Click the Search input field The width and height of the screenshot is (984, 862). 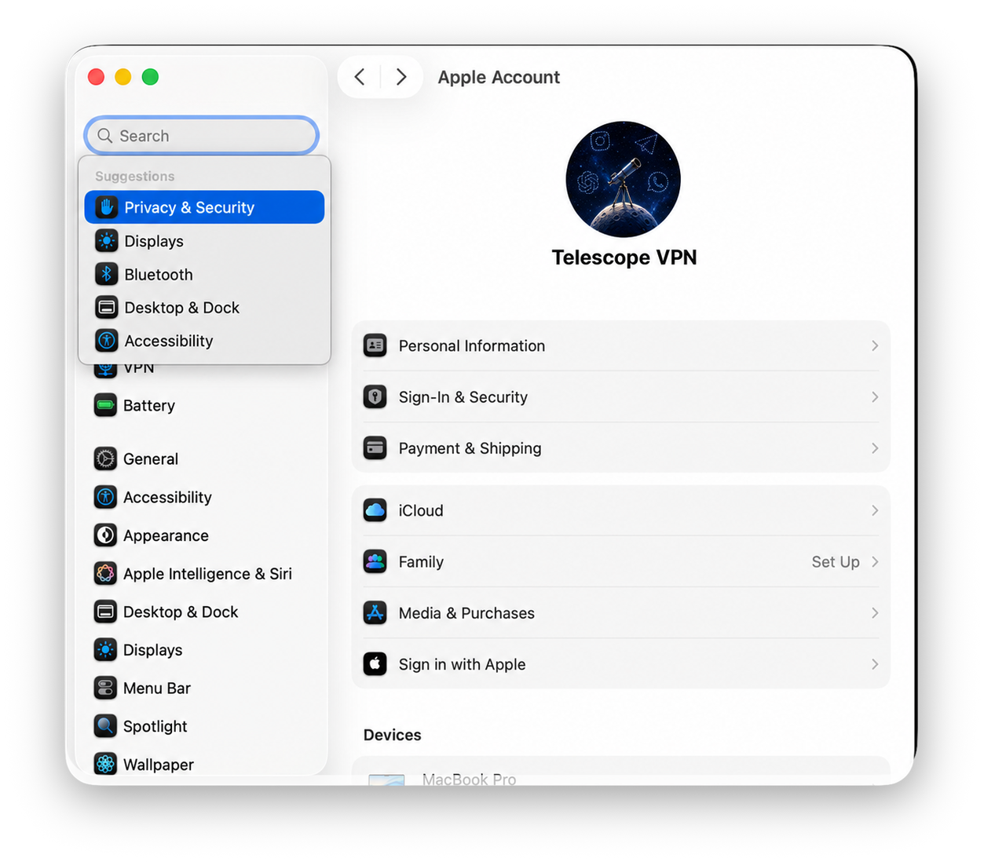click(x=202, y=136)
